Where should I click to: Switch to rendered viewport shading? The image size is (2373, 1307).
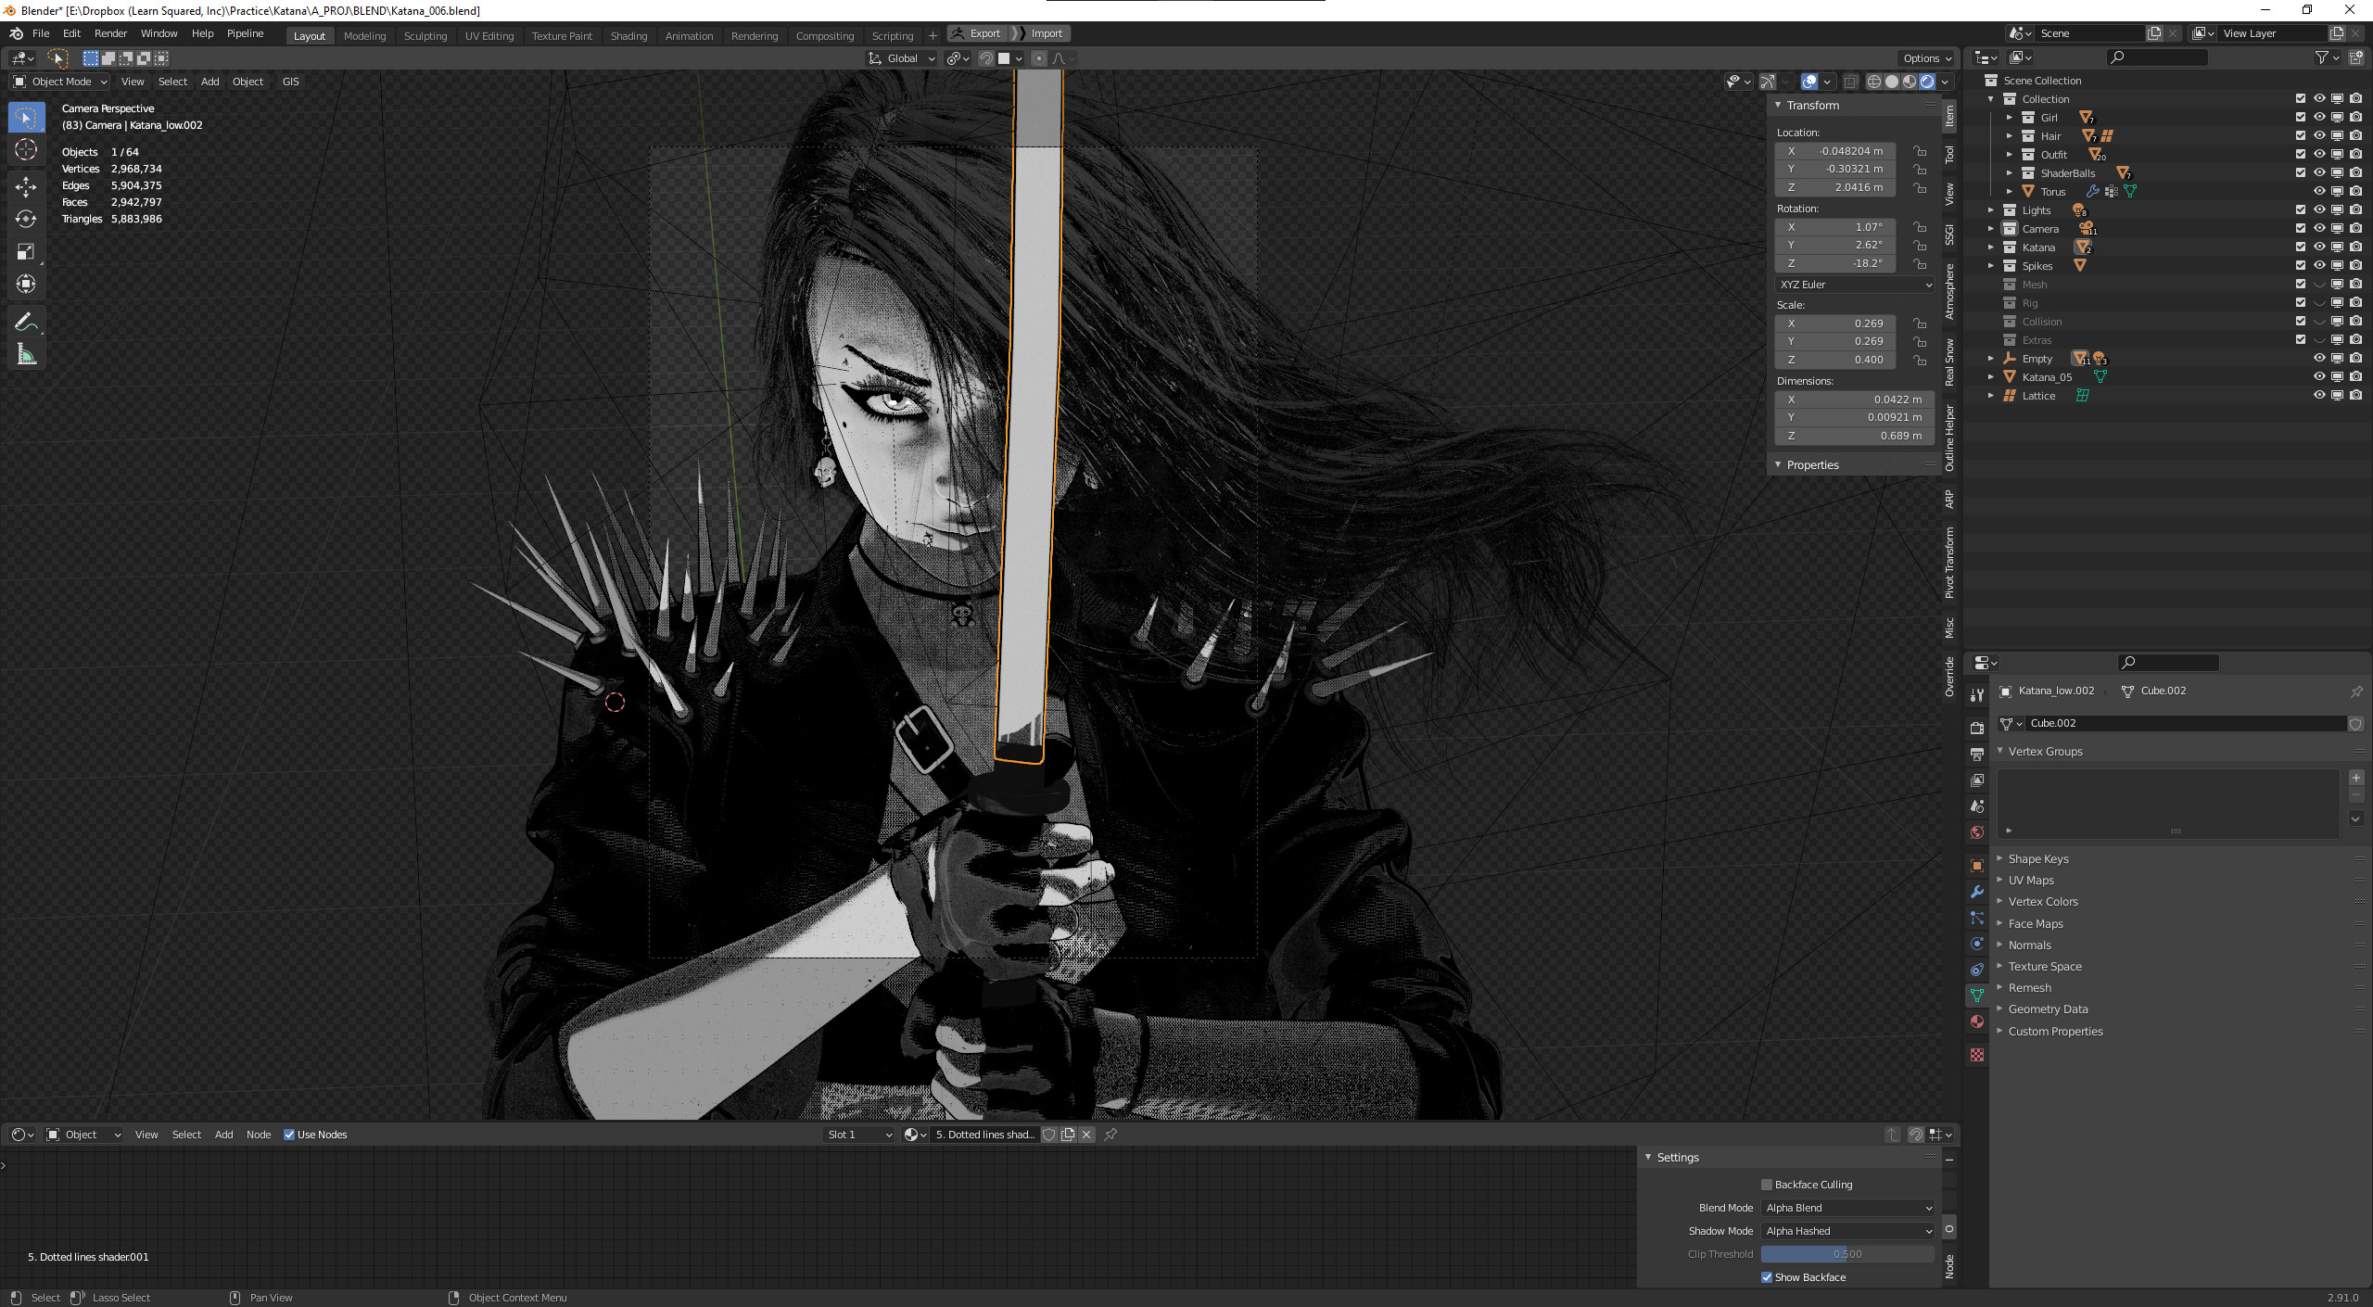[1927, 82]
